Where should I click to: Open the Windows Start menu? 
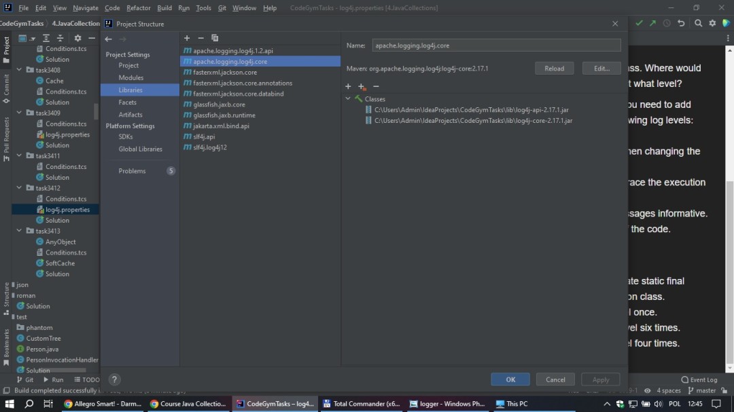(x=10, y=404)
